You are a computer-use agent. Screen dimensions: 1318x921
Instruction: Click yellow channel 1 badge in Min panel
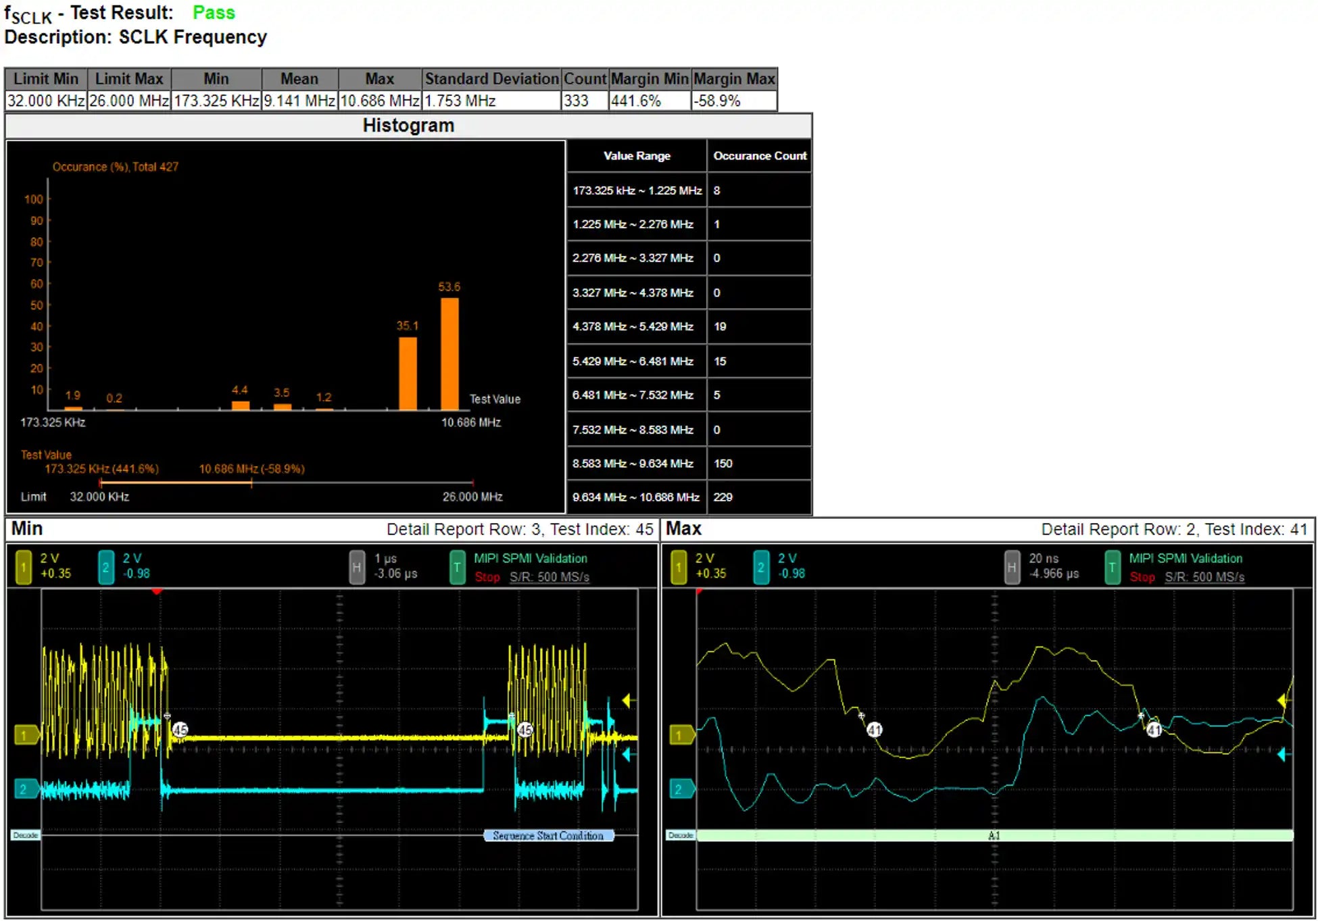(24, 568)
